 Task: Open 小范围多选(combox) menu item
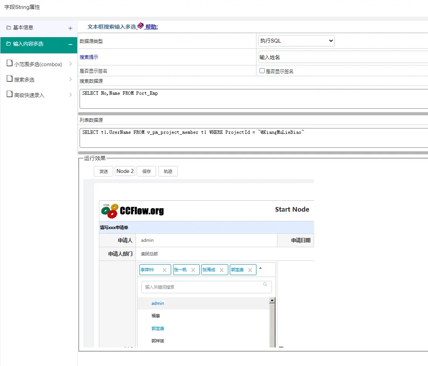tap(38, 64)
